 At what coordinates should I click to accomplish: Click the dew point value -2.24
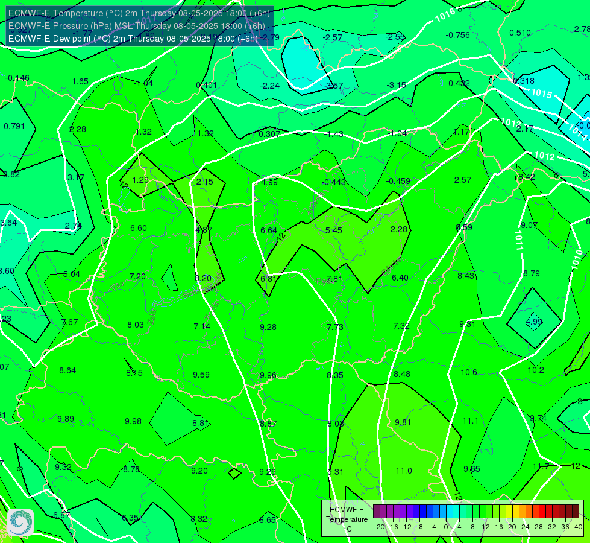pyautogui.click(x=270, y=86)
